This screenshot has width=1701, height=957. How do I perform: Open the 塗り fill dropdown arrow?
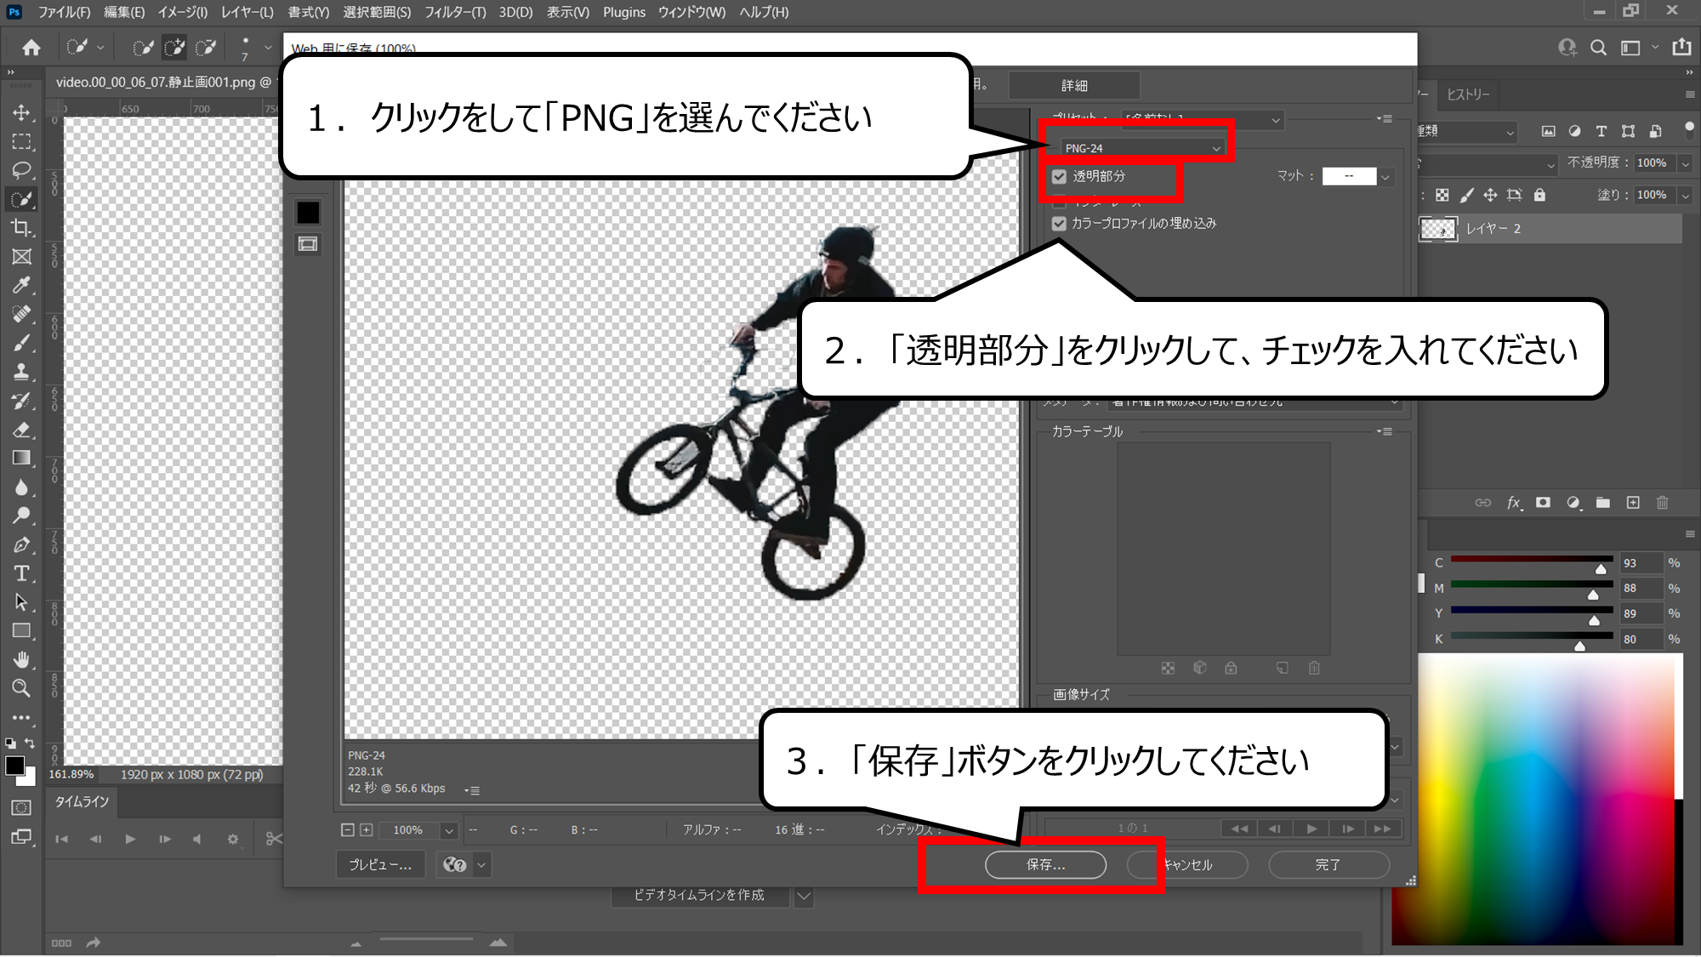coord(1685,196)
